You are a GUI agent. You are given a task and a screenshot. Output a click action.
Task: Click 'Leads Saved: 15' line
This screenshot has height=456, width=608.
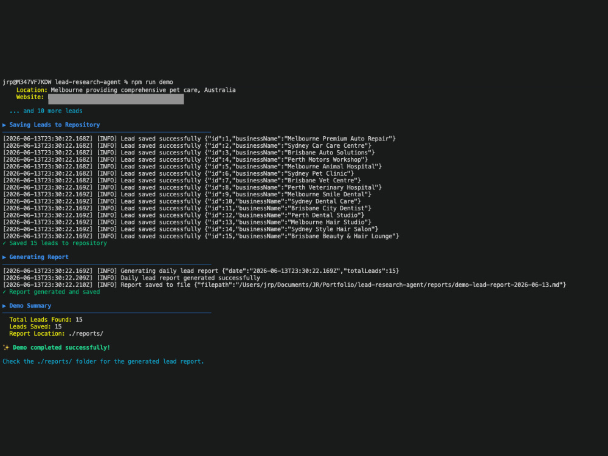pos(35,327)
